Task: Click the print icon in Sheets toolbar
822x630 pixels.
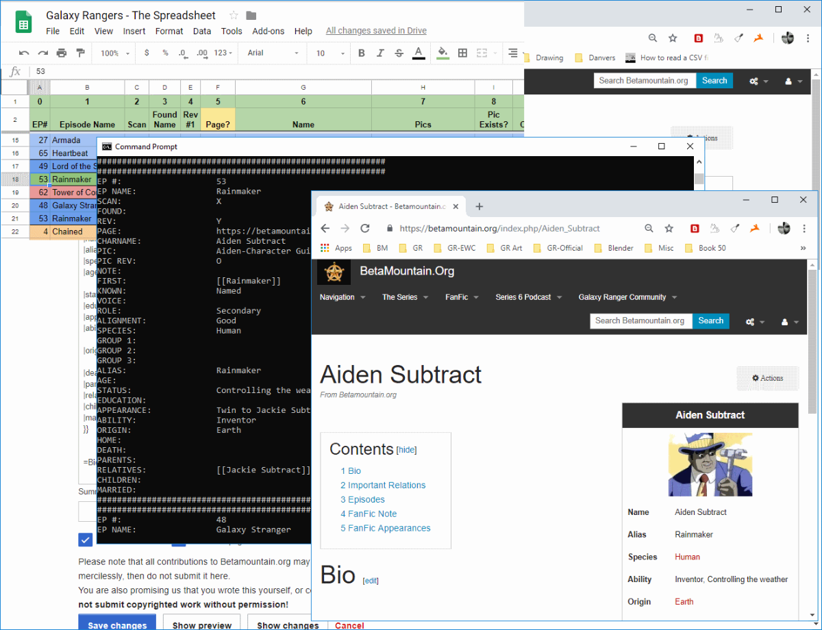Action: pos(62,53)
